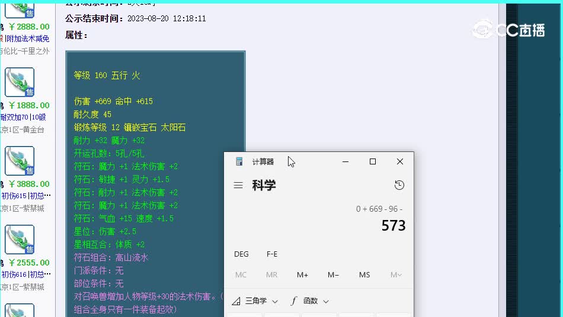
Task: Click the triangle icon beside 三角学
Action: [236, 301]
